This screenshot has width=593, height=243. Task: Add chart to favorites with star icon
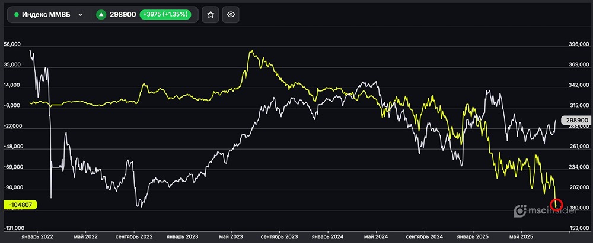point(211,15)
